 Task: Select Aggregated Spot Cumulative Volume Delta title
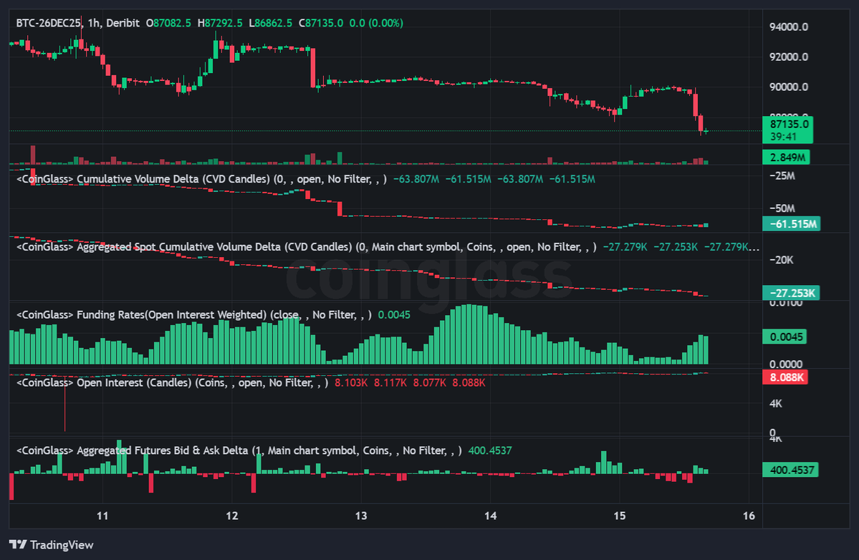coord(306,247)
